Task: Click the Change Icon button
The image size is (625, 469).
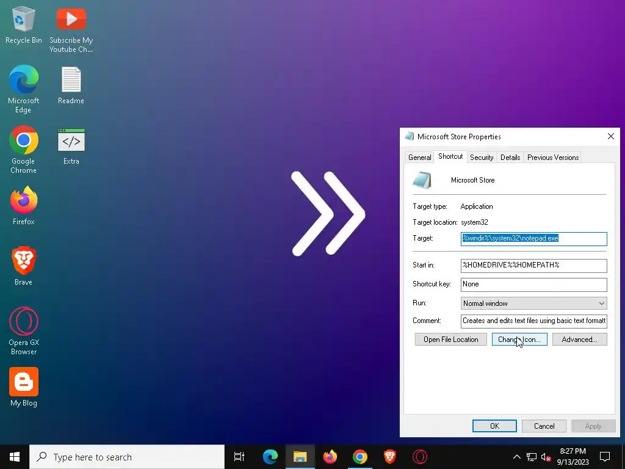Action: 519,340
